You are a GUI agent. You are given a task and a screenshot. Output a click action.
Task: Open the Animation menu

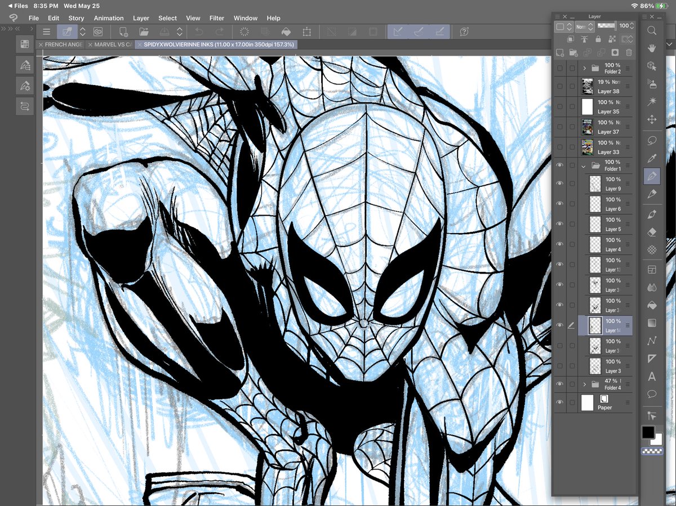[109, 18]
